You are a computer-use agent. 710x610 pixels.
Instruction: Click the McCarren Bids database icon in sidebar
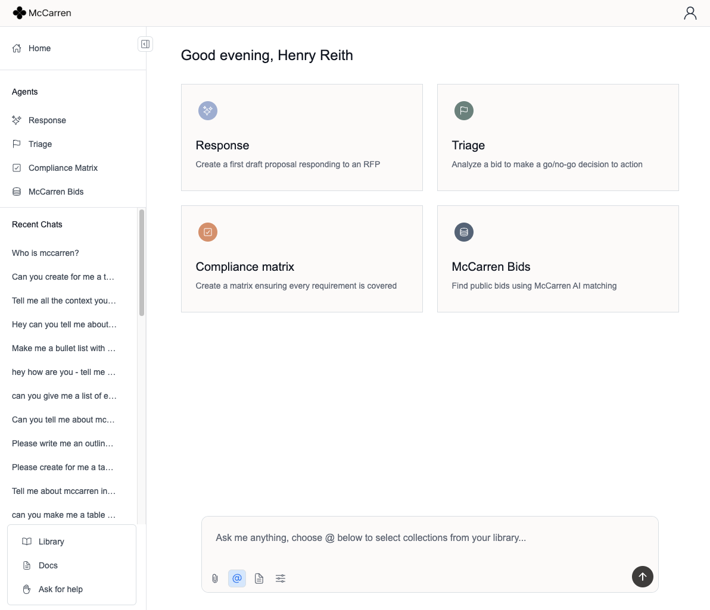[x=17, y=192]
